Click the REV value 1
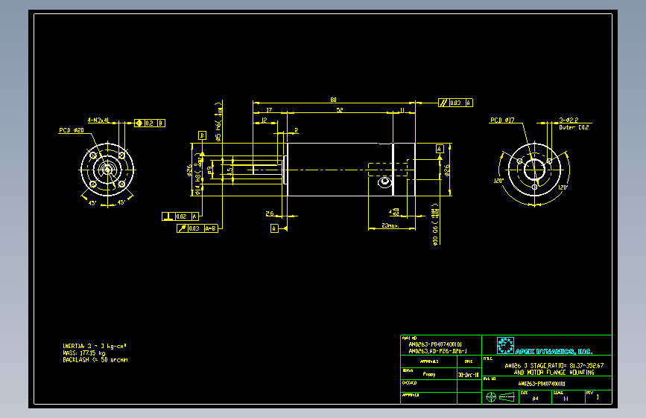The image size is (646, 418). point(598,397)
